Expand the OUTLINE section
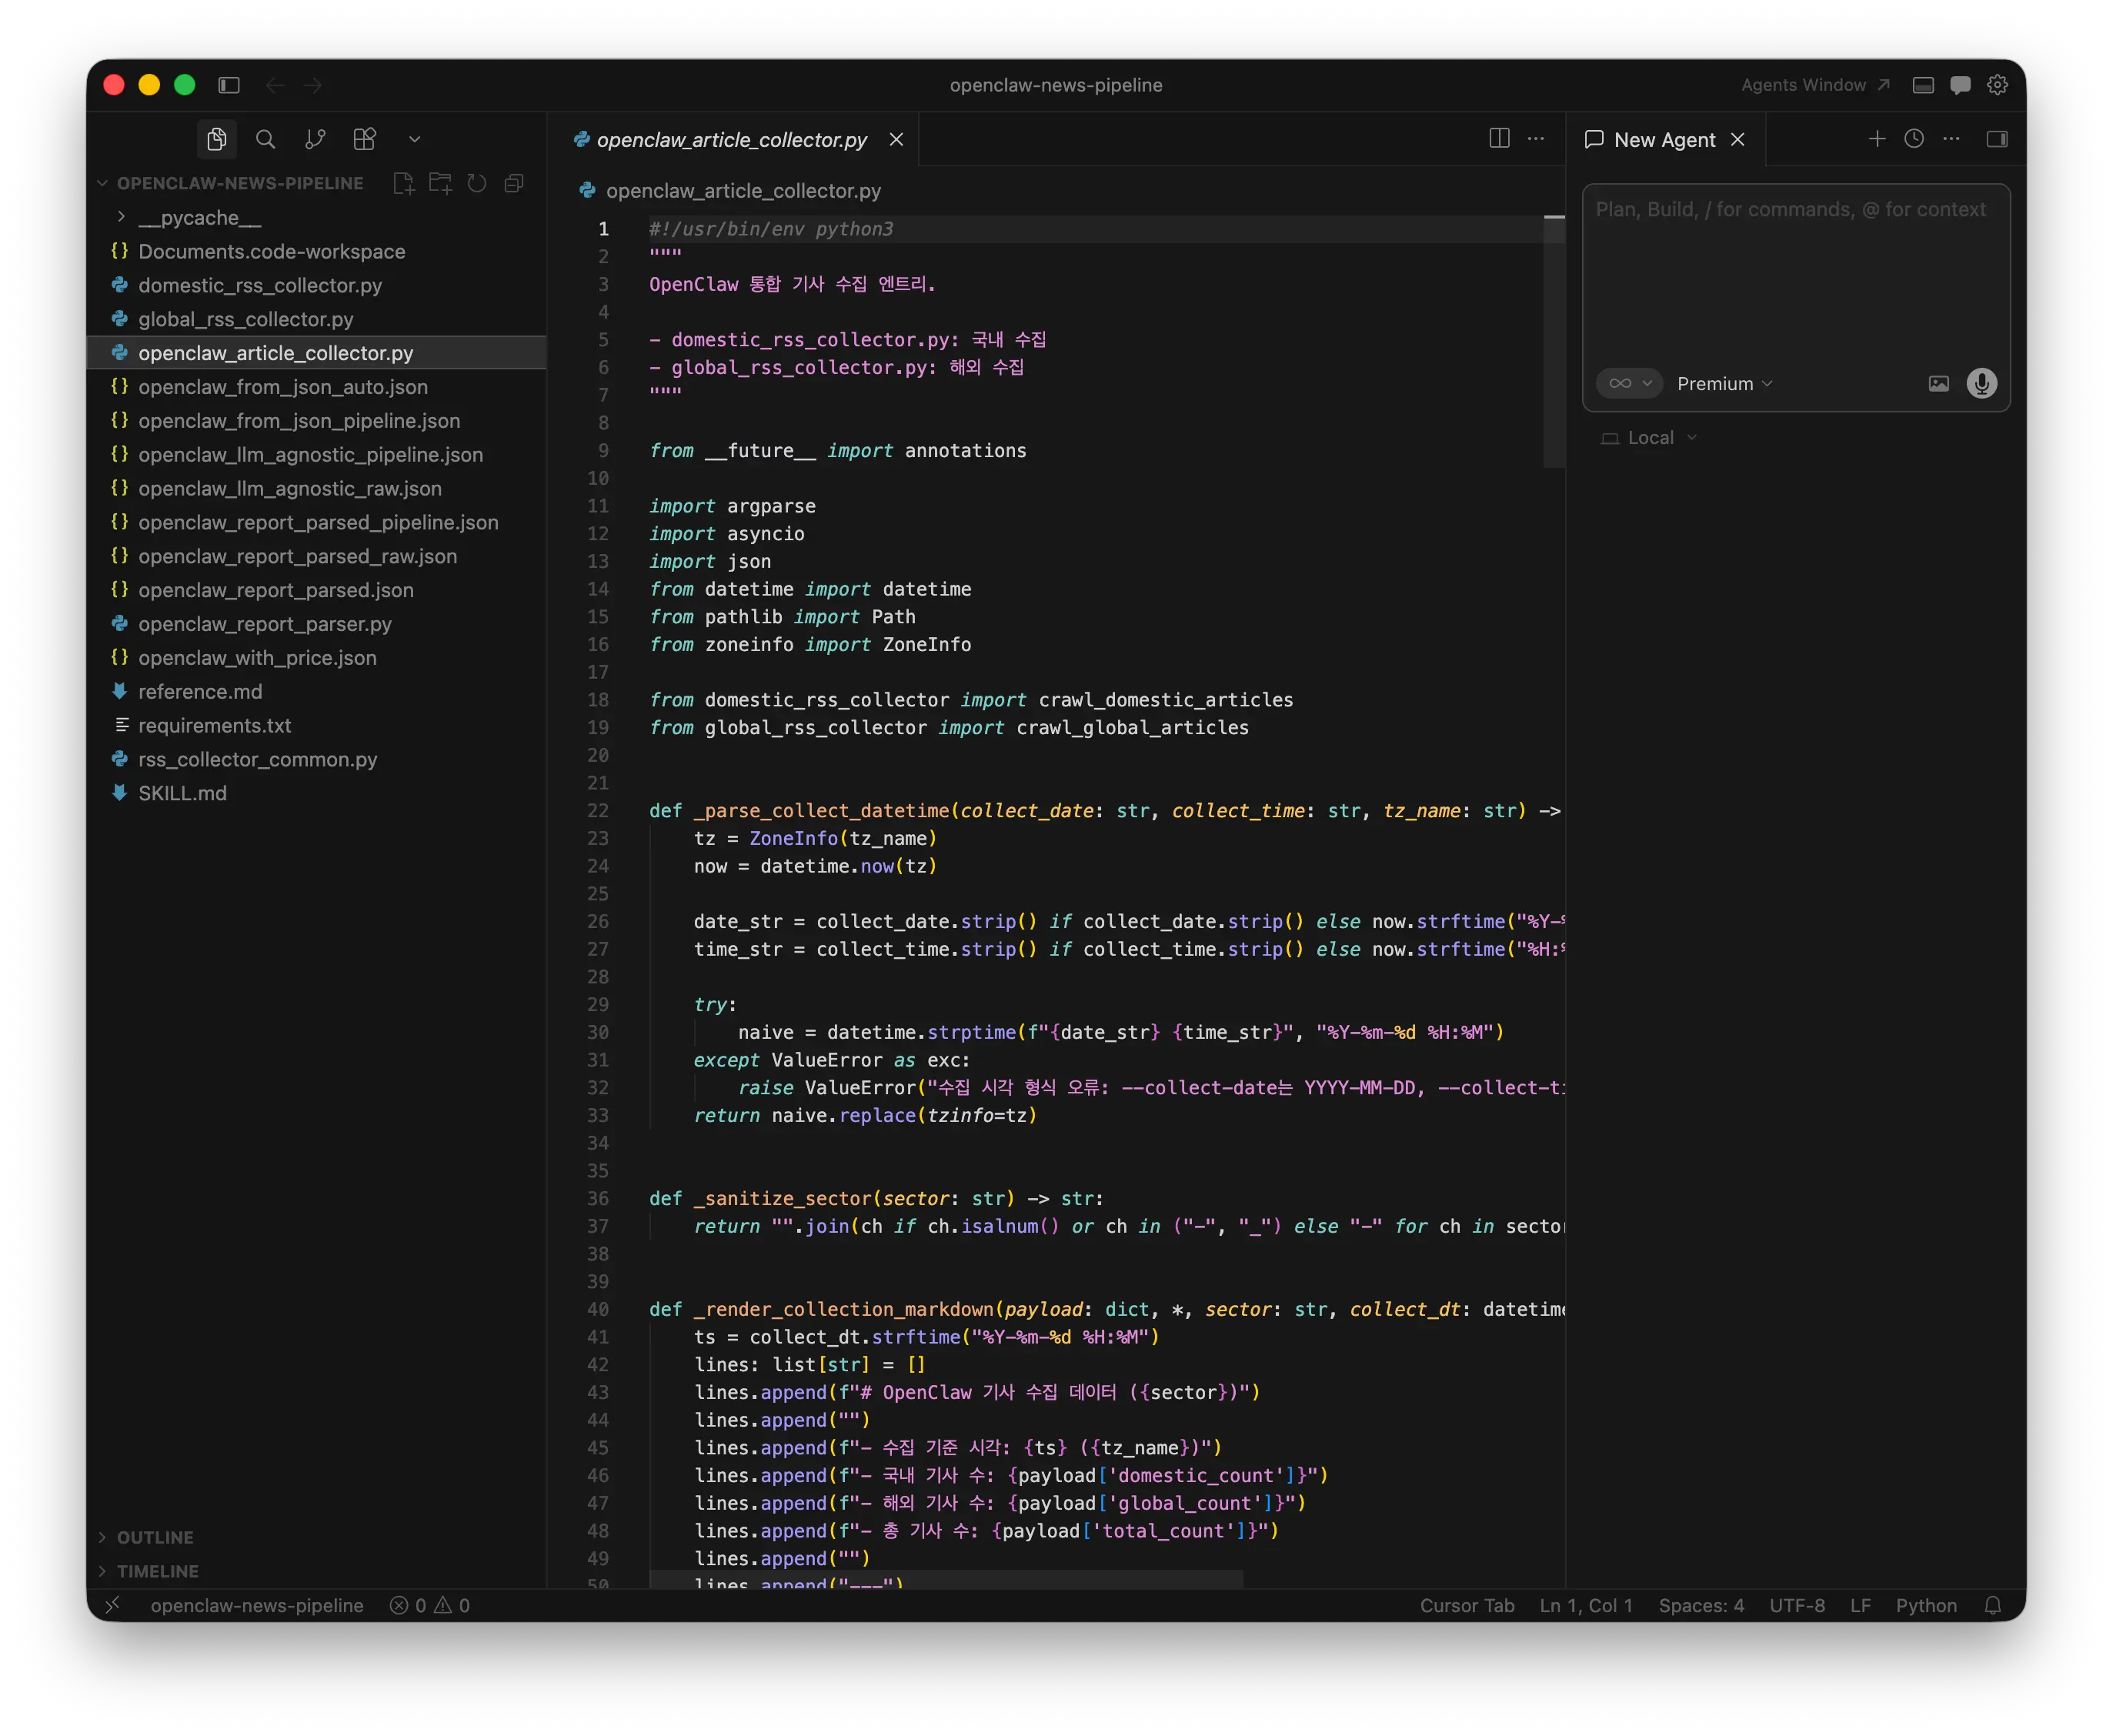The image size is (2113, 1736). [155, 1537]
